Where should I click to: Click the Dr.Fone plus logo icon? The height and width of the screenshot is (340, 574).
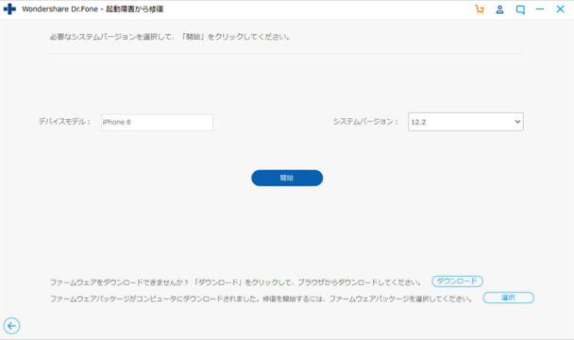(9, 9)
